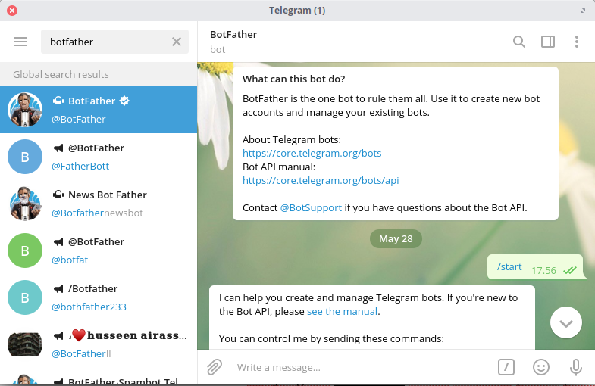Search within the BotFather chat
The height and width of the screenshot is (386, 595).
pos(518,42)
